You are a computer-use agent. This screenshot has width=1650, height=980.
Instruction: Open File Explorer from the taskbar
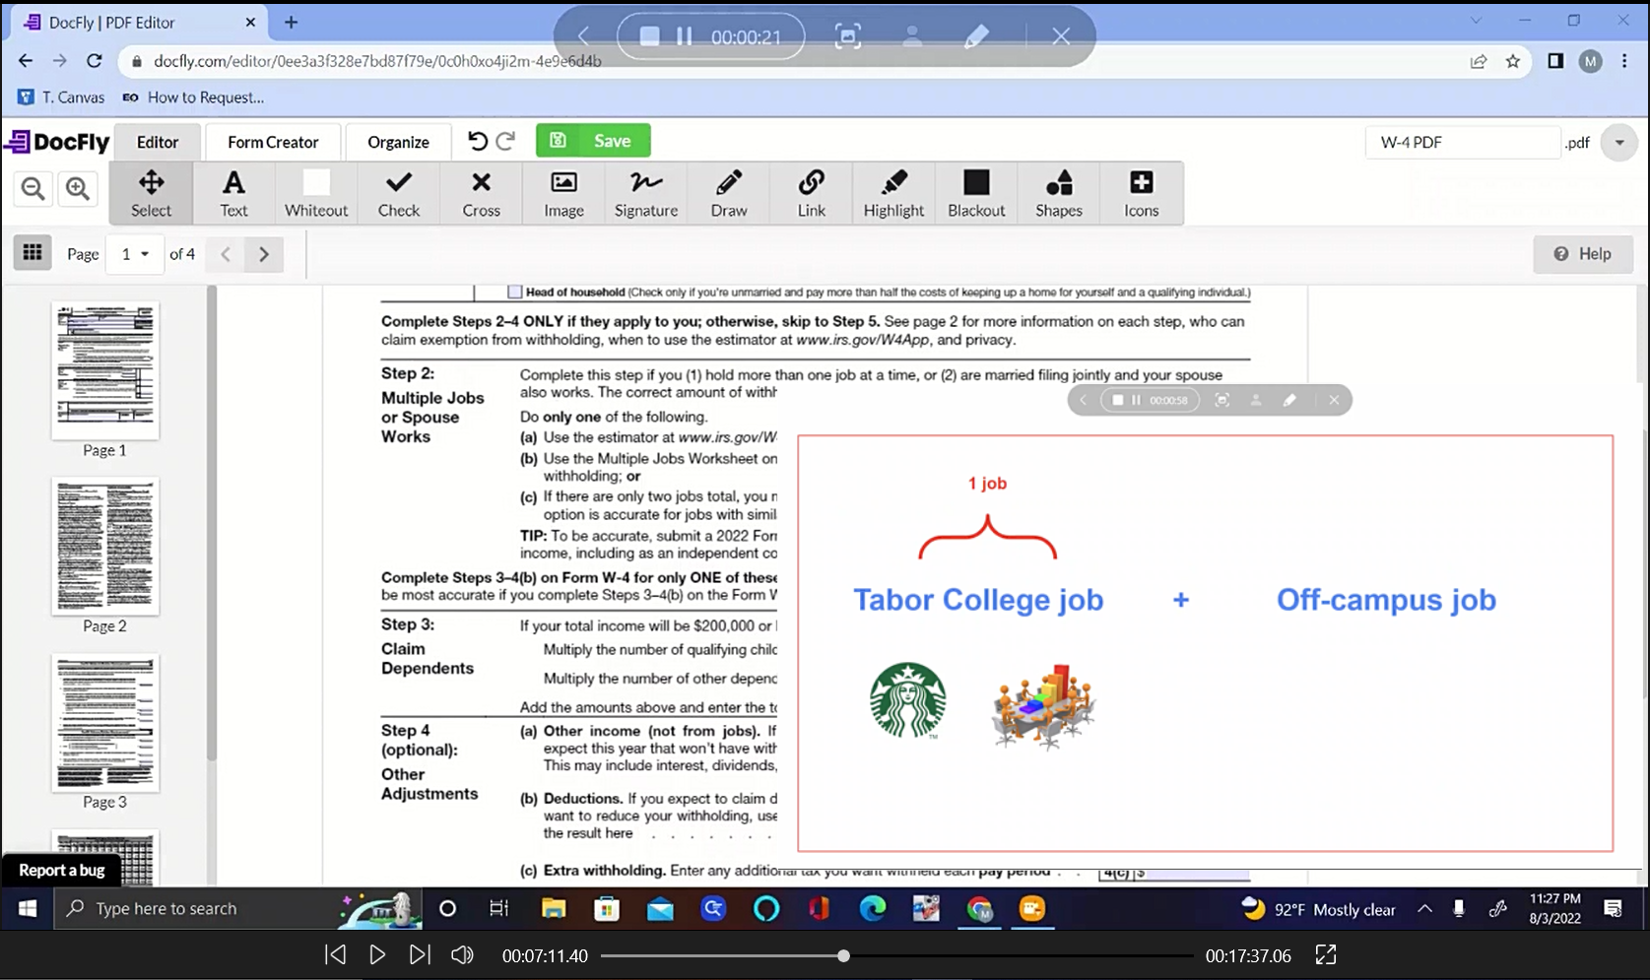pyautogui.click(x=554, y=909)
